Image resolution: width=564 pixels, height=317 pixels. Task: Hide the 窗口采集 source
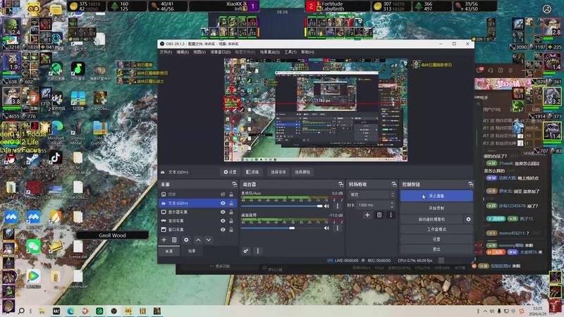click(x=223, y=230)
